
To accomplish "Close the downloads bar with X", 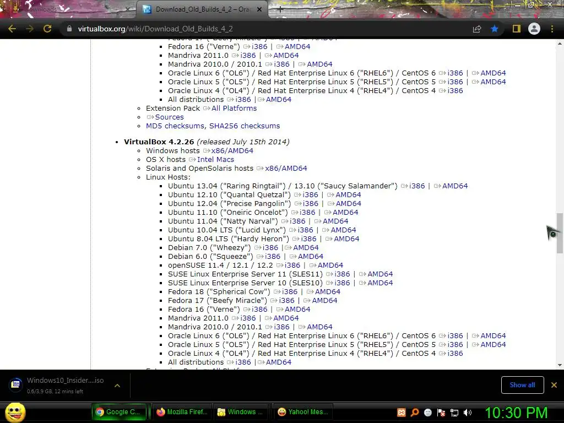I will (554, 385).
